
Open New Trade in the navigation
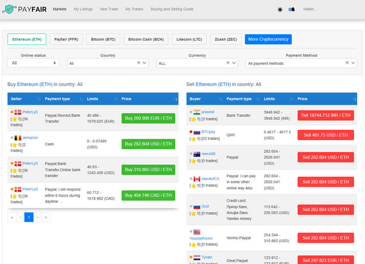[109, 9]
